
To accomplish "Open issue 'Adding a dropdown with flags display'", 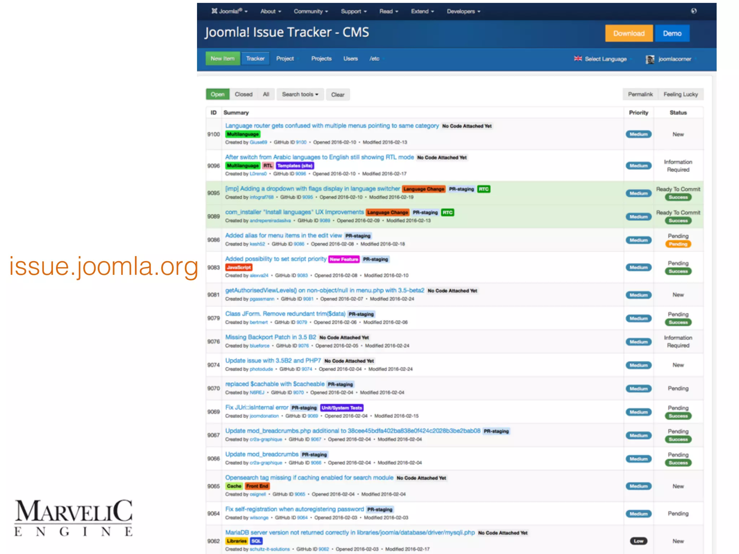I will tap(312, 189).
